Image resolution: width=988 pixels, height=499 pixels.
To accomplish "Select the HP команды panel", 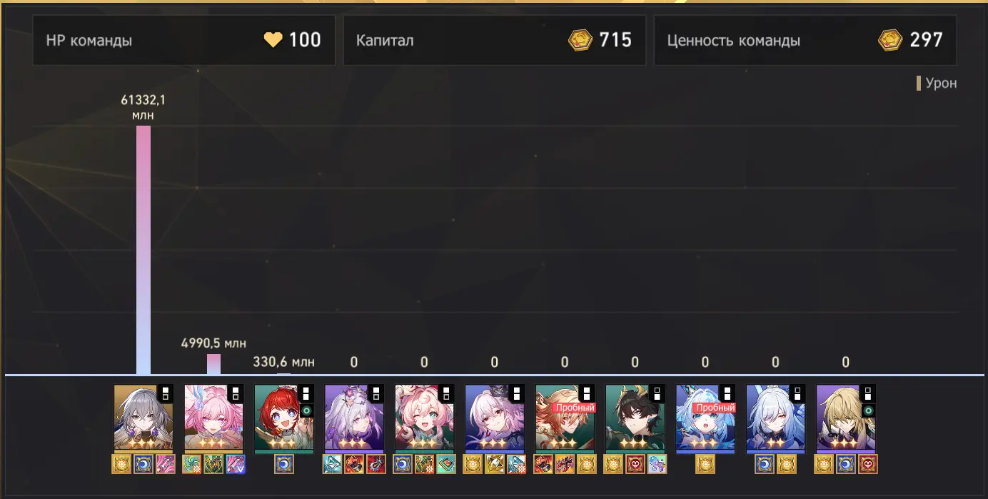I will click(x=183, y=41).
